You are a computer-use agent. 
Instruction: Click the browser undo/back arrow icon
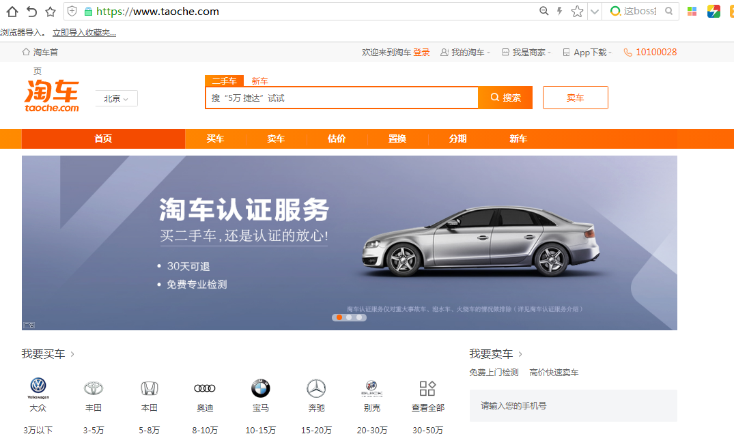[x=31, y=11]
